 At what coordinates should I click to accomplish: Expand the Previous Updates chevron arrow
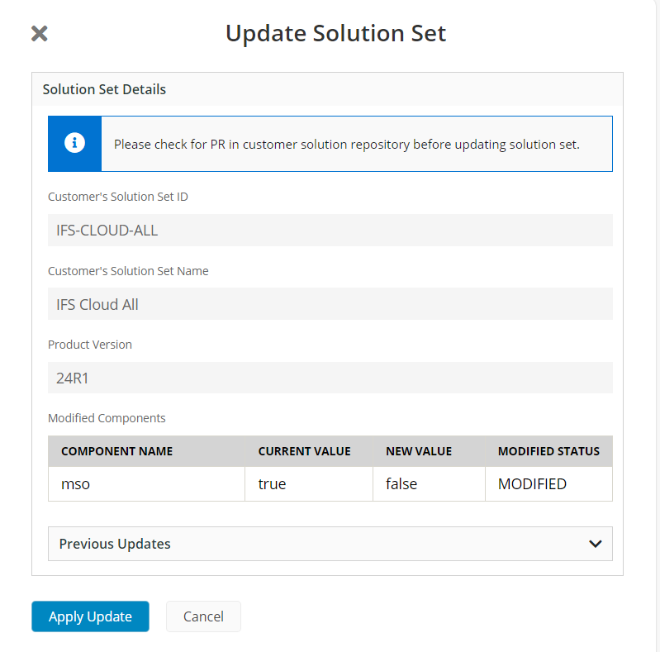596,544
